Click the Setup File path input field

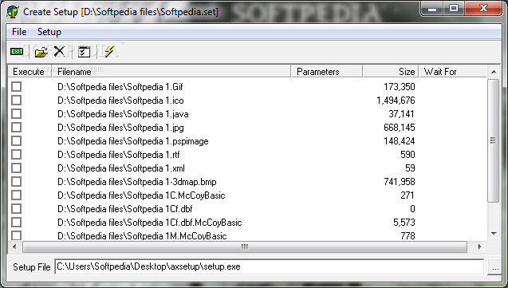[x=270, y=266]
